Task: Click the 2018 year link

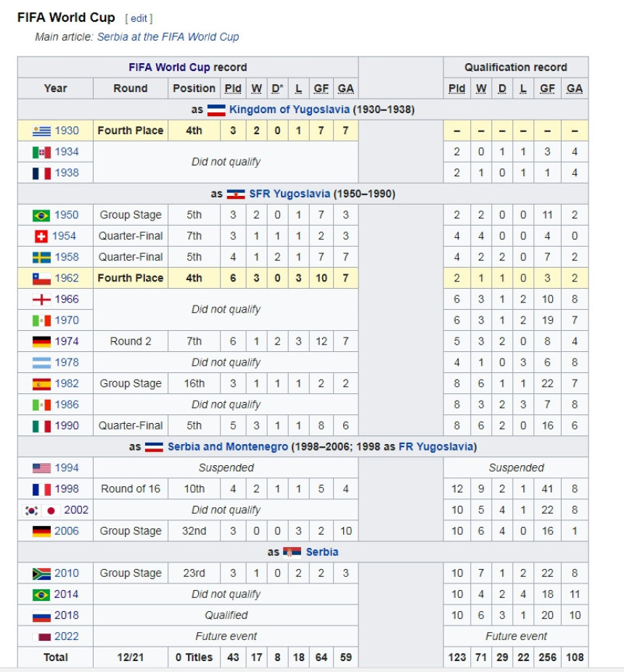Action: 67,615
